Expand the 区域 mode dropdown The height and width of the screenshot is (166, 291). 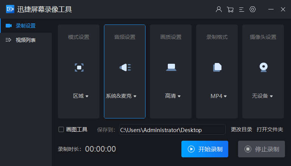[x=80, y=96]
